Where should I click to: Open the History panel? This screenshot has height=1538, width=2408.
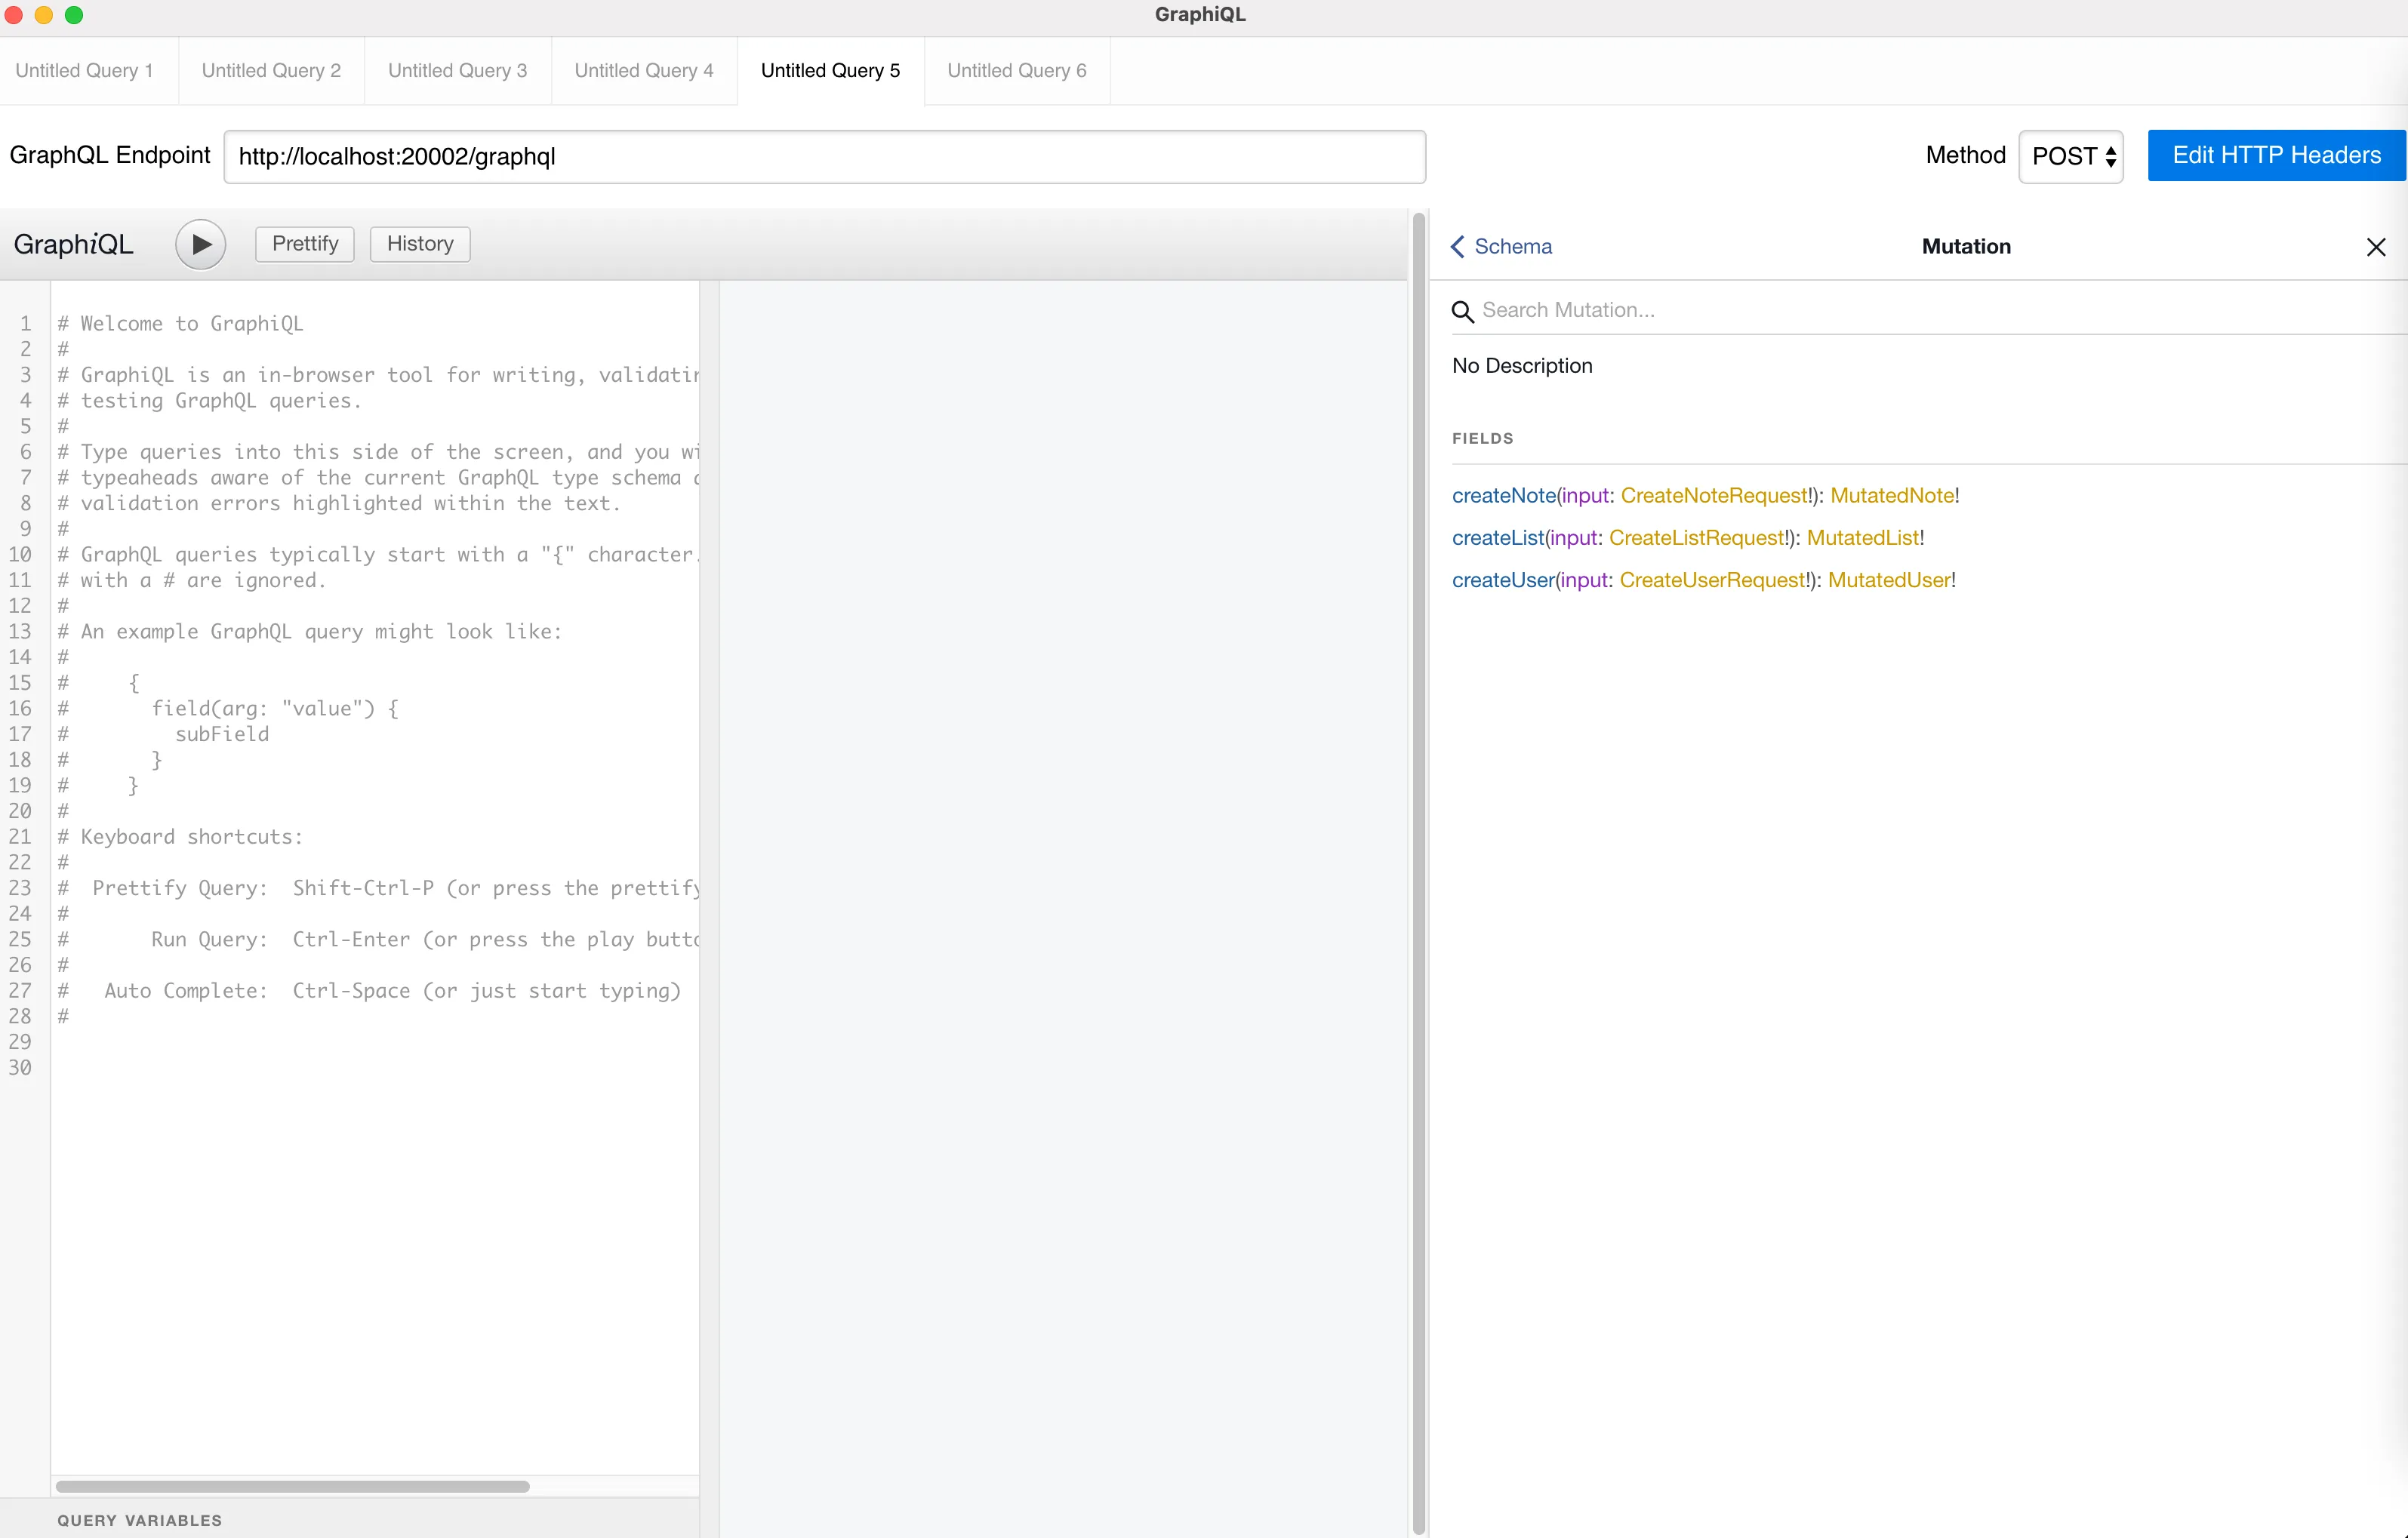coord(420,244)
